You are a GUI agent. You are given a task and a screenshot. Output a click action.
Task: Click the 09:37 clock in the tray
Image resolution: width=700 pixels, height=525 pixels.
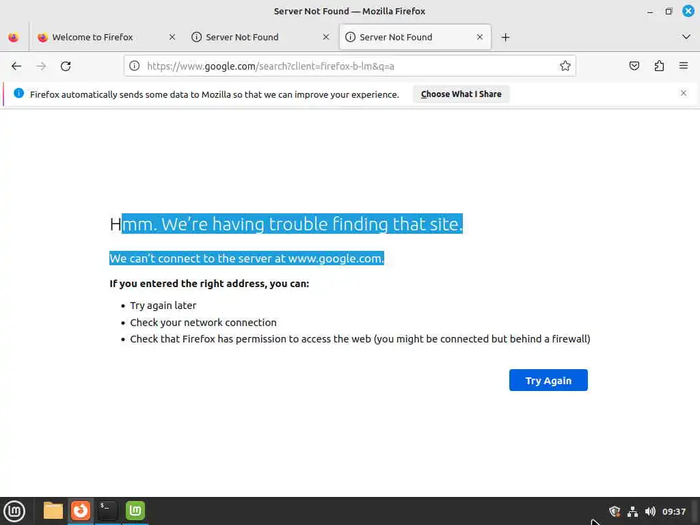[x=673, y=511]
